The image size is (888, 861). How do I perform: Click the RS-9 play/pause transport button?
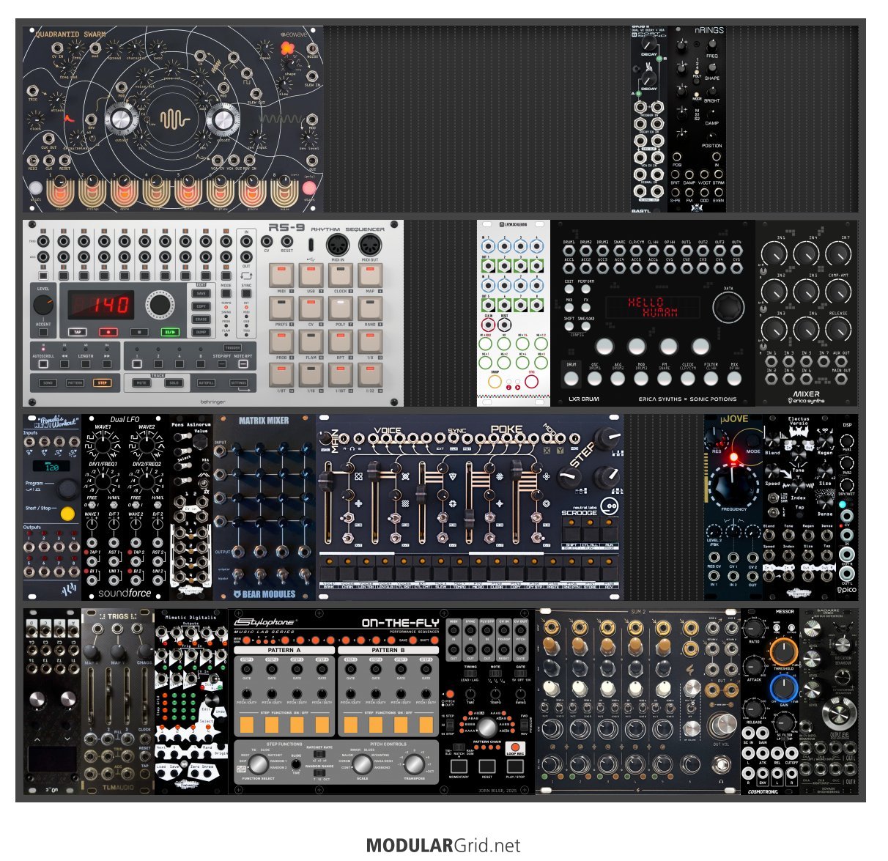[x=170, y=332]
